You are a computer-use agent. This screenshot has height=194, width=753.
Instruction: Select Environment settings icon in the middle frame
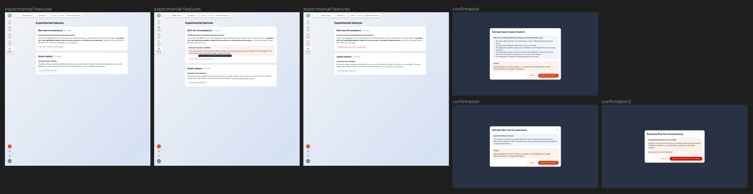[159, 50]
